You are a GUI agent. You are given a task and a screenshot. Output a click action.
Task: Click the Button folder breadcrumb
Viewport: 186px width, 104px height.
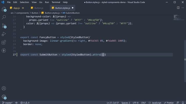[x=35, y=13]
